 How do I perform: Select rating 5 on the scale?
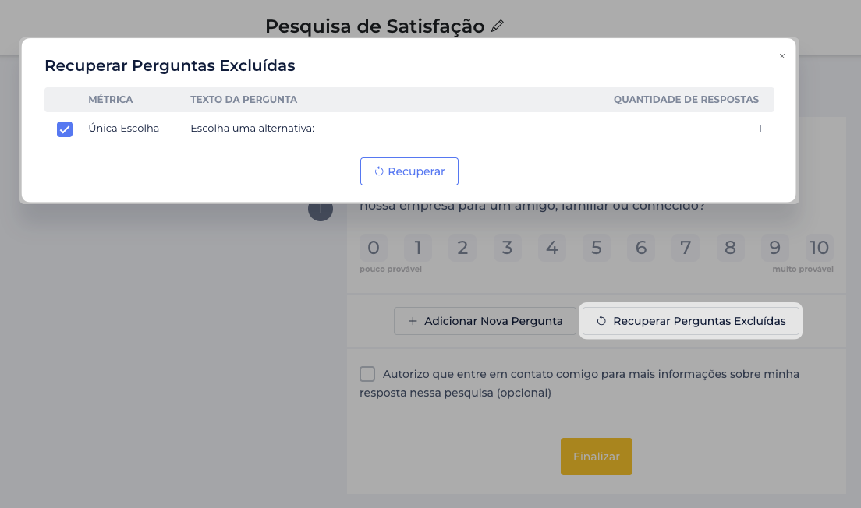[x=597, y=248]
